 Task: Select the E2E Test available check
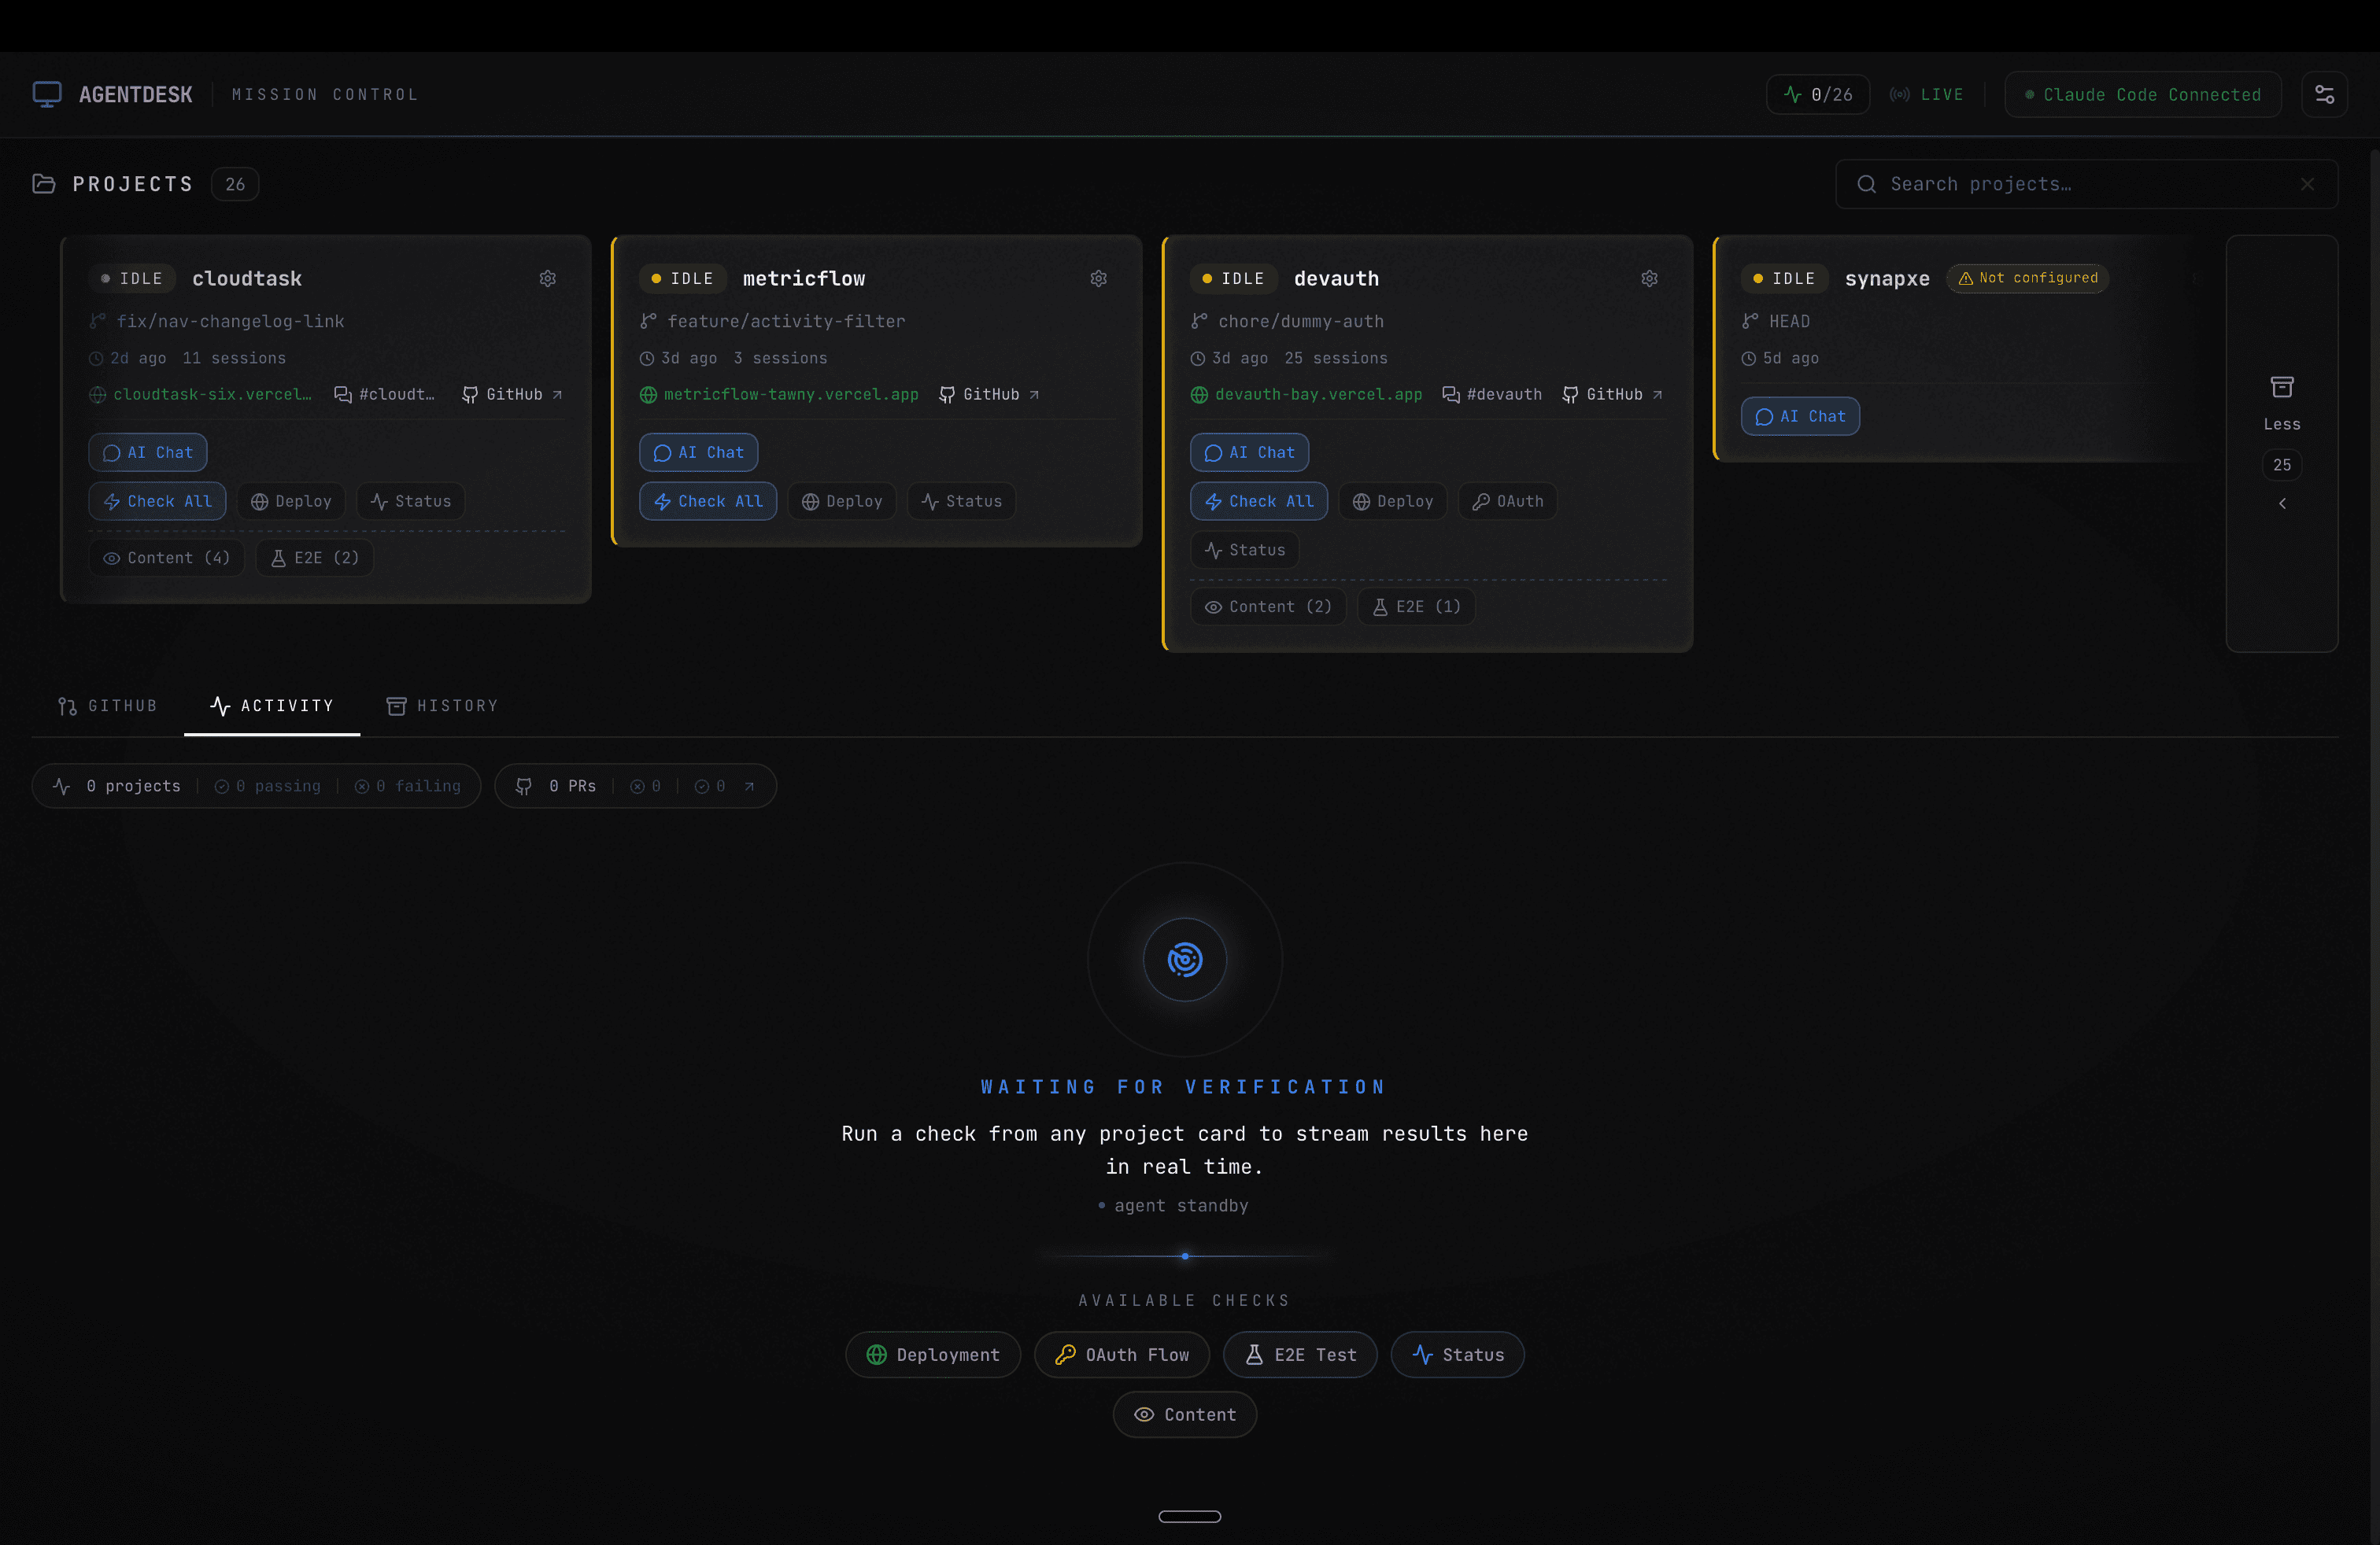coord(1300,1355)
